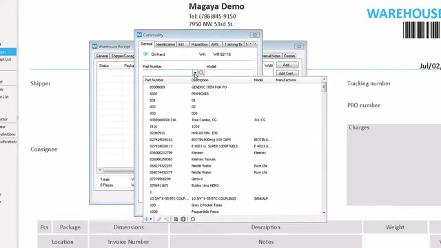The width and height of the screenshot is (441, 248).
Task: Close the Warehouse Receipt window
Action: 299,46
